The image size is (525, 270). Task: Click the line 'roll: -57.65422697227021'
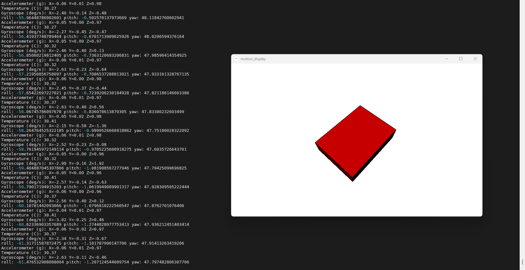point(95,93)
